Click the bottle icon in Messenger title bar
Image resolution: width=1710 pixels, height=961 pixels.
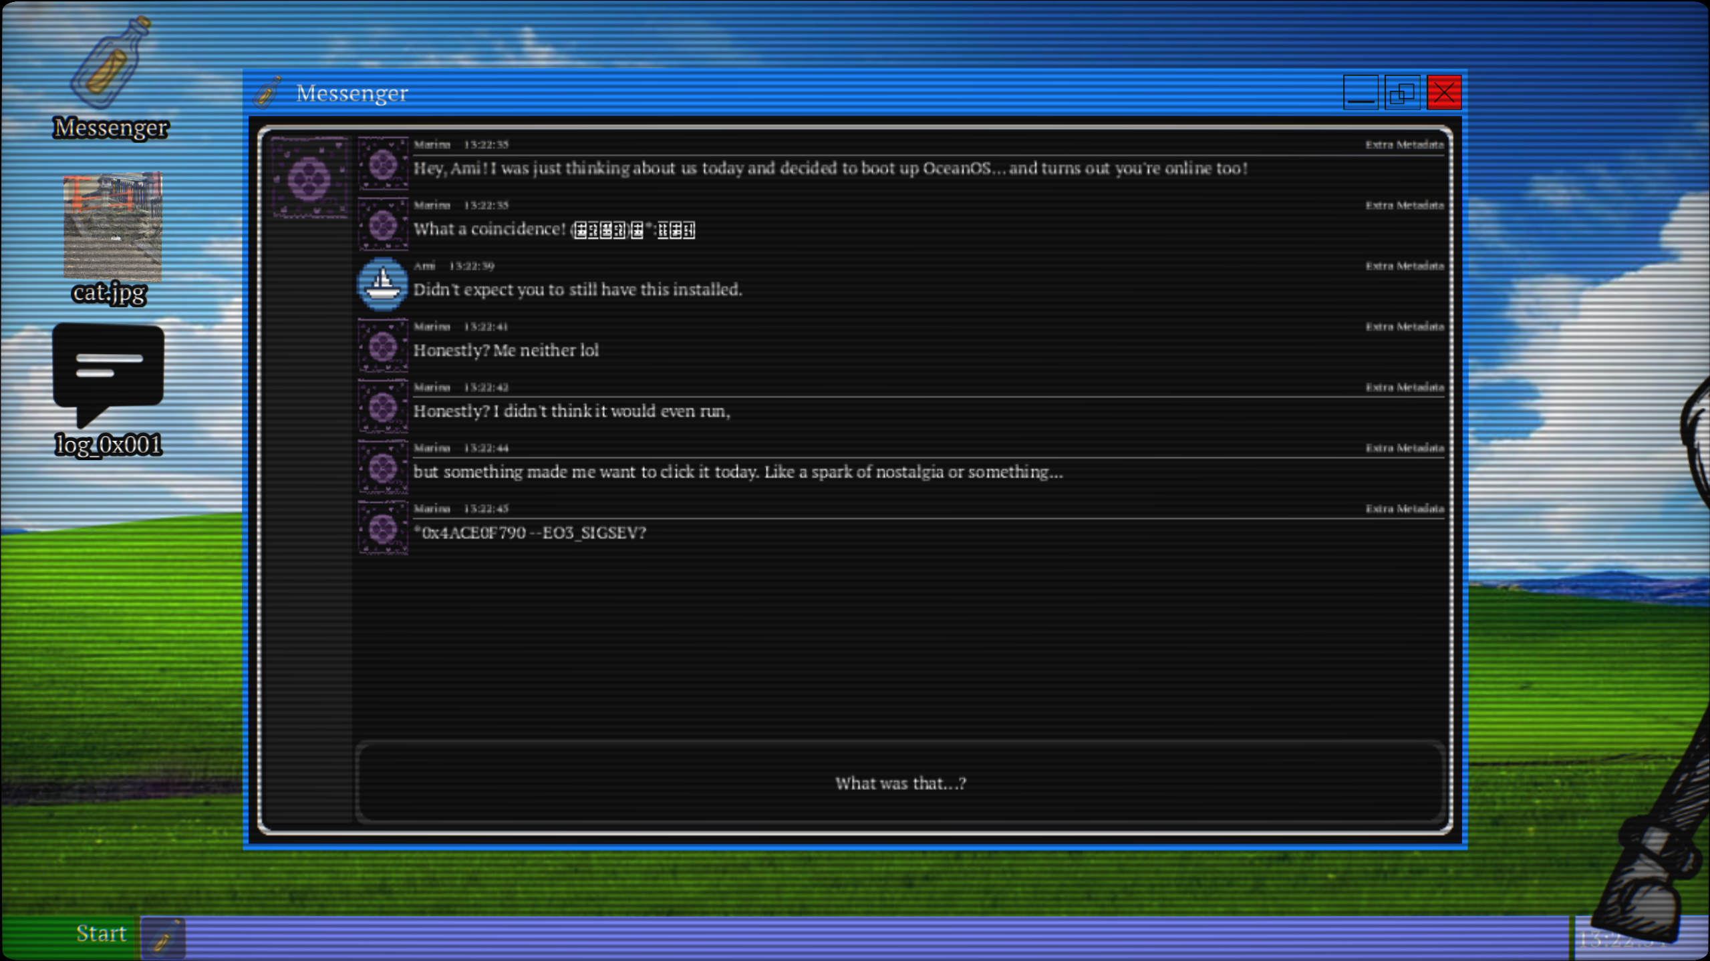click(267, 93)
